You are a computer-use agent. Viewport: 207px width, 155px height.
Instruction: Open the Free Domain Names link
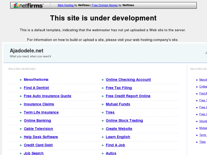pyautogui.click(x=105, y=5)
